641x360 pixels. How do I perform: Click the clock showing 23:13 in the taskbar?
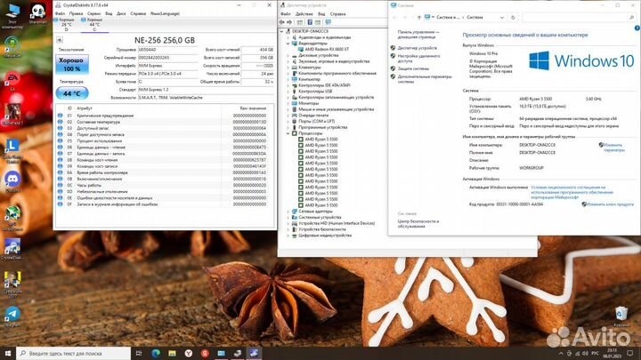(612, 353)
